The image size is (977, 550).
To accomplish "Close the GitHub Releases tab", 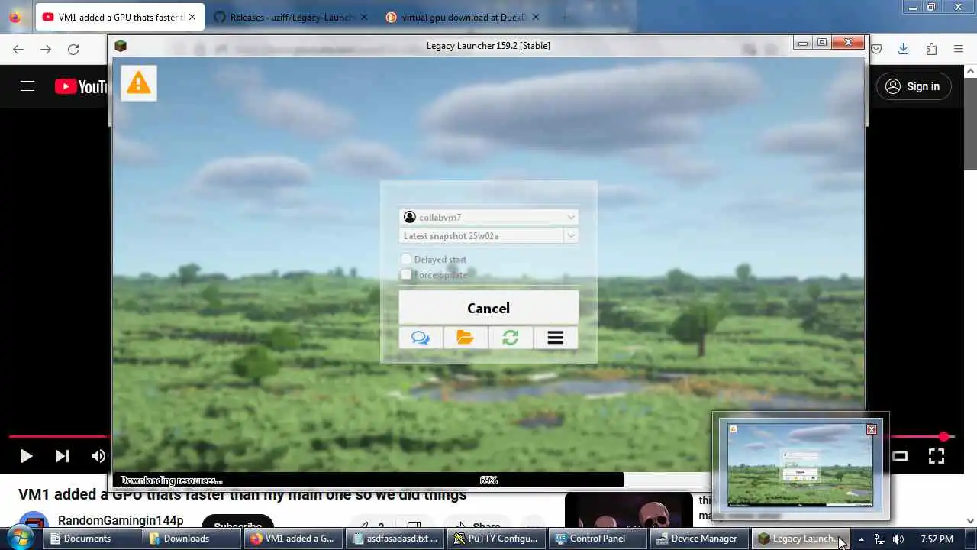I will coord(363,17).
